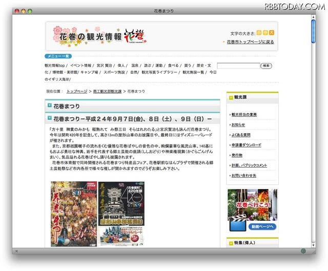Click the green zoom window button
Viewport: 328px width, 271px height.
click(30, 11)
